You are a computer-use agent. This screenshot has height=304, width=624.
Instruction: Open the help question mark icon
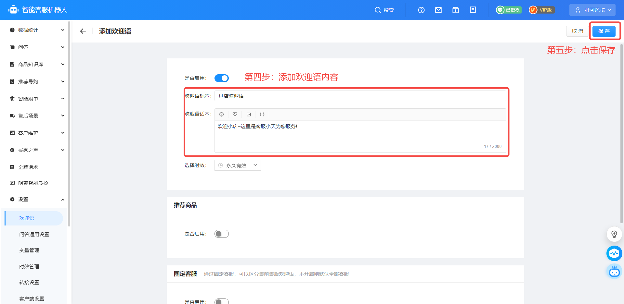click(x=421, y=10)
